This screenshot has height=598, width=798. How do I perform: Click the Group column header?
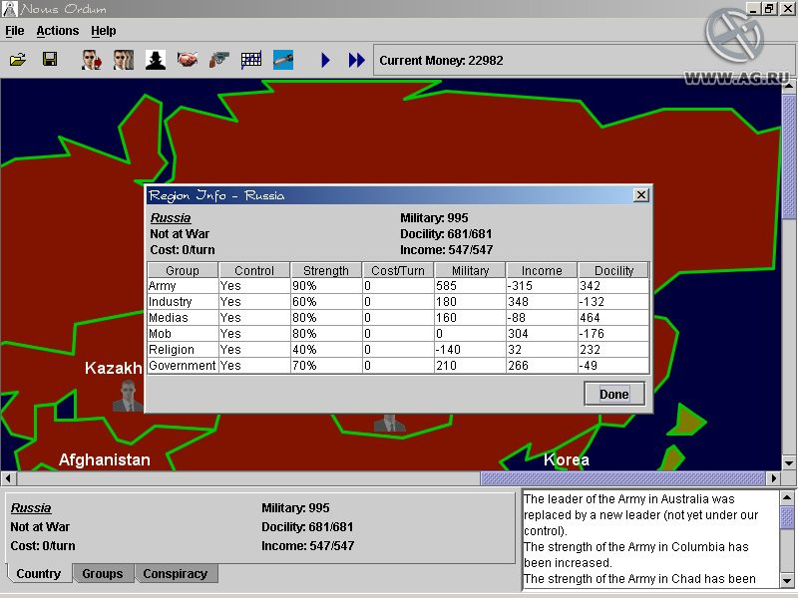tap(183, 270)
